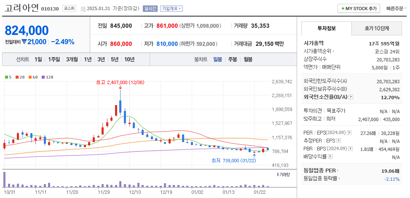This screenshot has width=410, height=198.
Task: Click the 시가 price 860,000
Action: pyautogui.click(x=121, y=44)
